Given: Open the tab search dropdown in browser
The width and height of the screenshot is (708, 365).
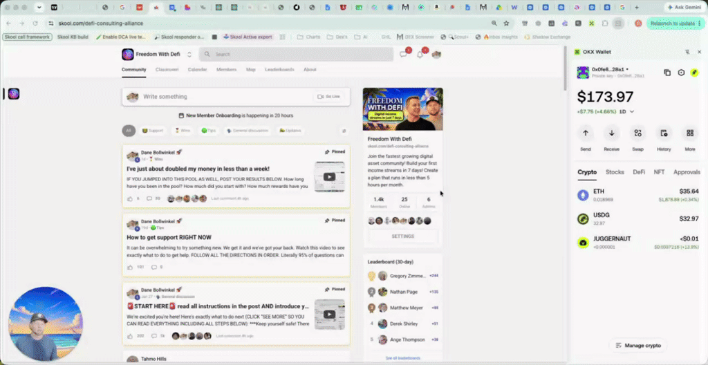Looking at the screenshot, I should click(39, 7).
